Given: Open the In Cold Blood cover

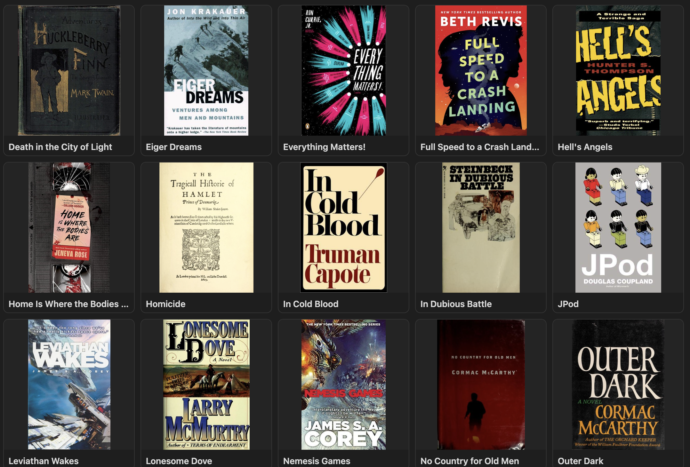Looking at the screenshot, I should click(343, 227).
